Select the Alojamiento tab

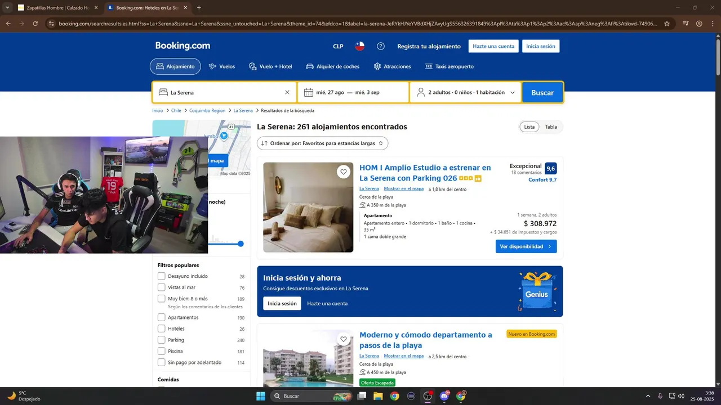(x=175, y=66)
